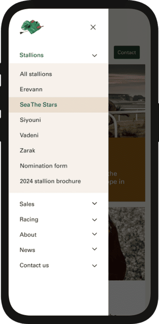This screenshot has height=324, width=159.
Task: Select Erevann from the stallions list
Action: (x=31, y=89)
